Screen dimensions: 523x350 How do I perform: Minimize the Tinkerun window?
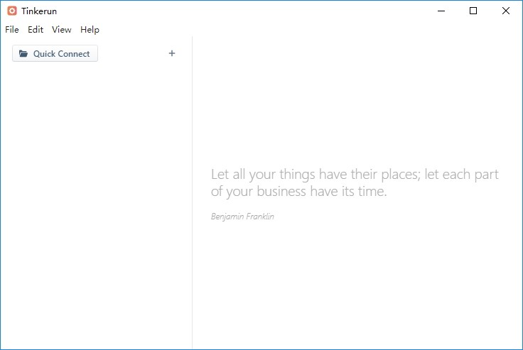point(441,11)
